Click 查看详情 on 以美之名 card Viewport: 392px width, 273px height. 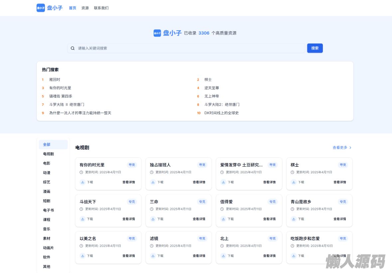pyautogui.click(x=128, y=256)
